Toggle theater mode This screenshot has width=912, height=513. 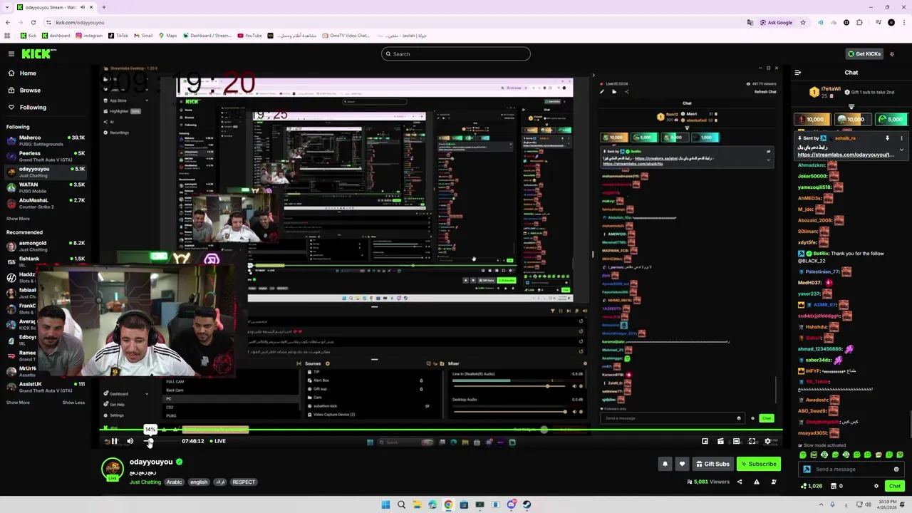pyautogui.click(x=736, y=441)
